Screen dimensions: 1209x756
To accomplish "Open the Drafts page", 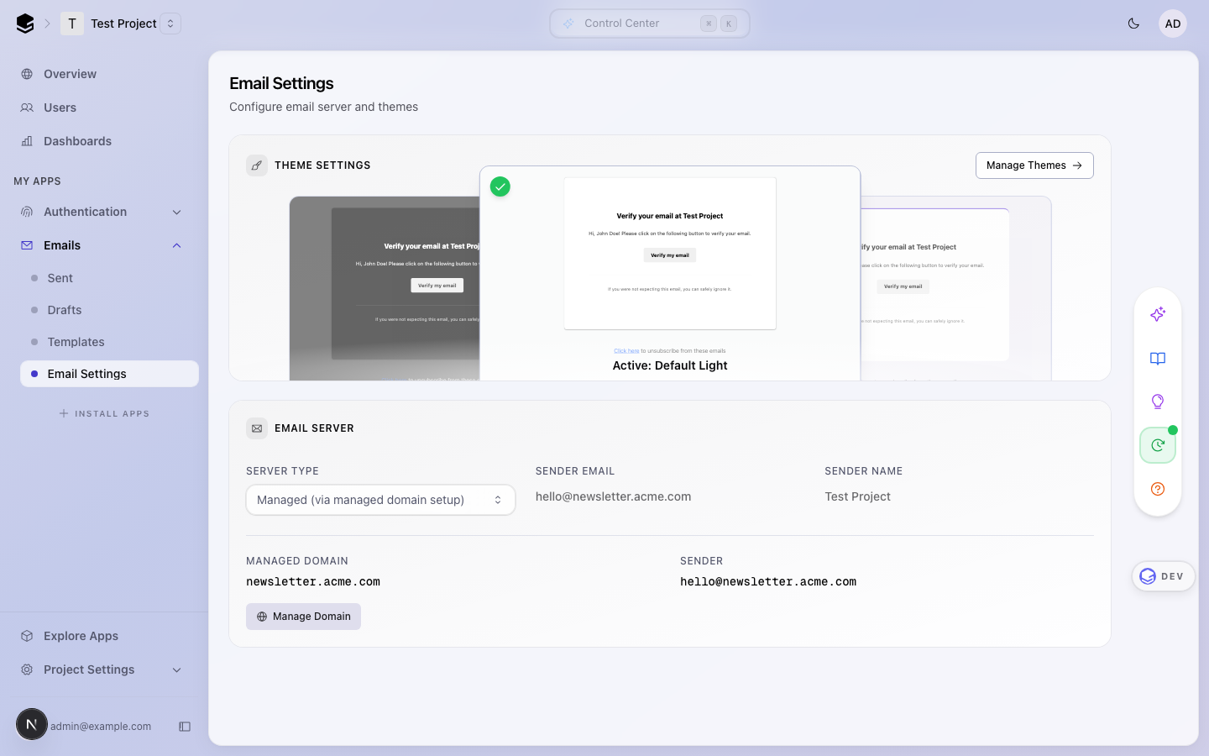I will pos(109,310).
